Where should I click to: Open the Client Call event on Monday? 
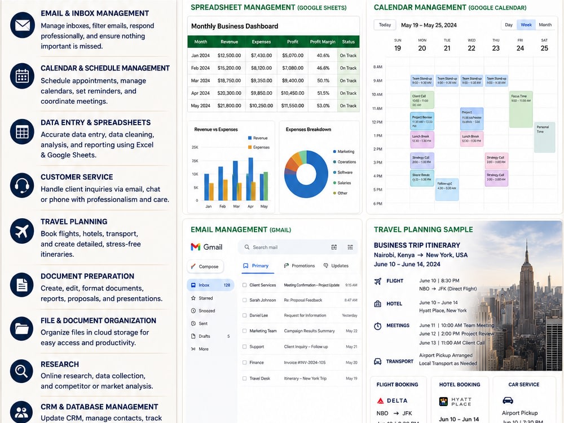point(422,100)
